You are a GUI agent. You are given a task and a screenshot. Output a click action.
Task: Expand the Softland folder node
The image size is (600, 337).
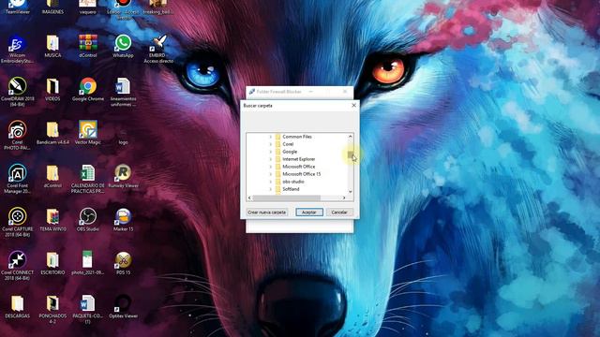271,189
